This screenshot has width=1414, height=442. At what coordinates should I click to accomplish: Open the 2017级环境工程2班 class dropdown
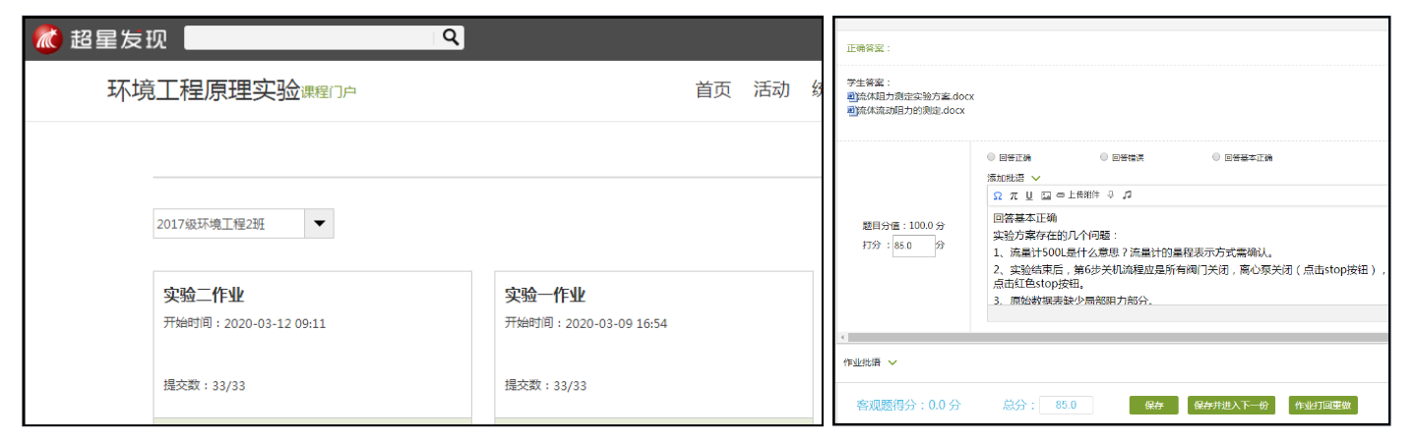click(x=319, y=224)
